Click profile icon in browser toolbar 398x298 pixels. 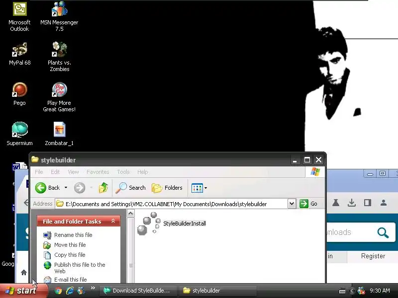tap(384, 203)
